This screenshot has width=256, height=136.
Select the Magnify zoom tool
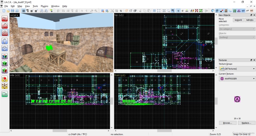(x=5, y=26)
